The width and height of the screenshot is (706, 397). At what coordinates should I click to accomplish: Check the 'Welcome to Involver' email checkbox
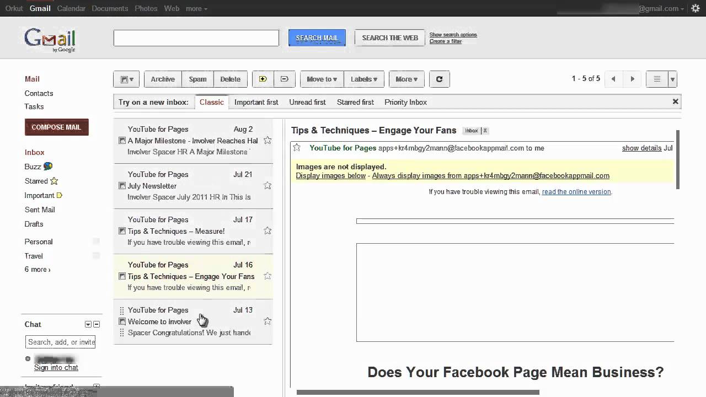(x=122, y=321)
